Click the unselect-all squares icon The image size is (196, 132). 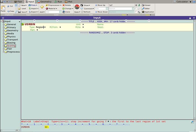[16, 8]
